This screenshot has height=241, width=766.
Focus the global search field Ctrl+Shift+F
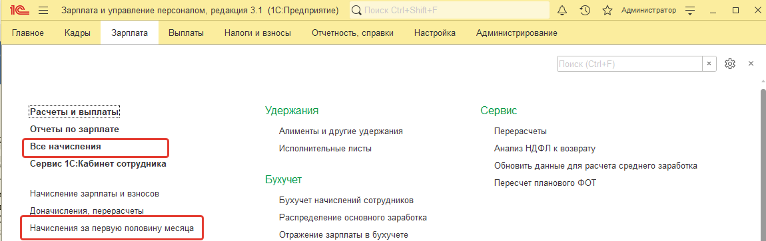(x=450, y=10)
